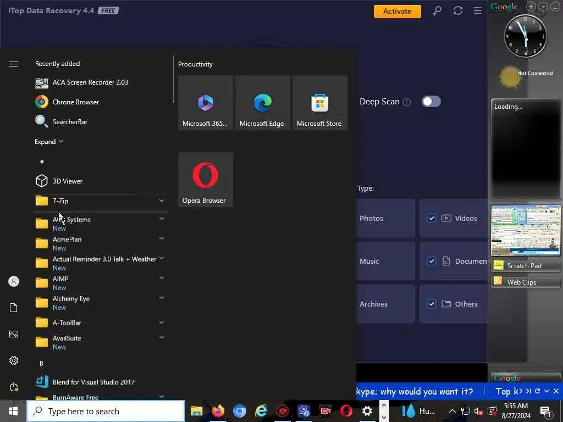Screen dimensions: 563x422
Task: Uncheck the Others checkbox
Action: click(x=431, y=304)
